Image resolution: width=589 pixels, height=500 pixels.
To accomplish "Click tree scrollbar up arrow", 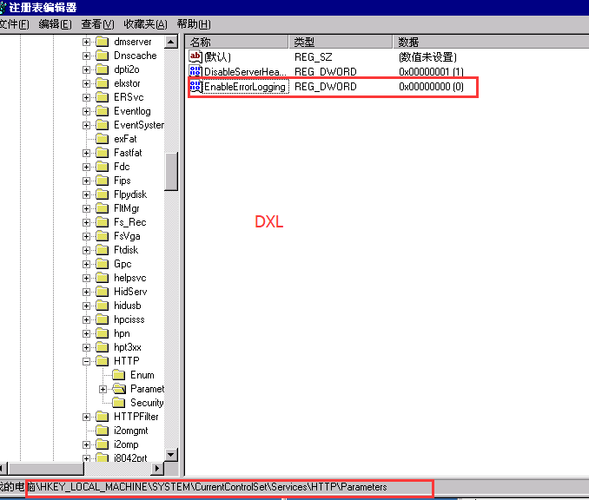I will 171,42.
